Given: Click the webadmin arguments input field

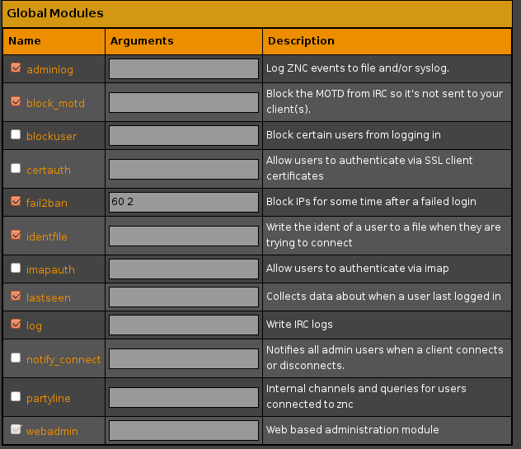Looking at the screenshot, I should click(x=184, y=430).
